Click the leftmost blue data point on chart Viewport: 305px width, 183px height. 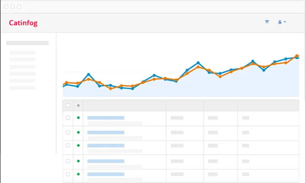pyautogui.click(x=67, y=85)
